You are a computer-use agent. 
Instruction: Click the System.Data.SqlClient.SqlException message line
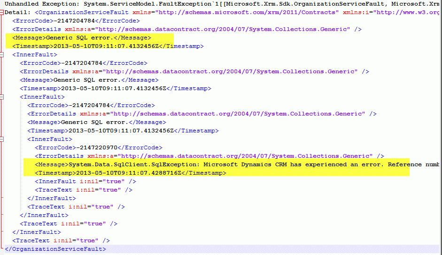(x=237, y=164)
